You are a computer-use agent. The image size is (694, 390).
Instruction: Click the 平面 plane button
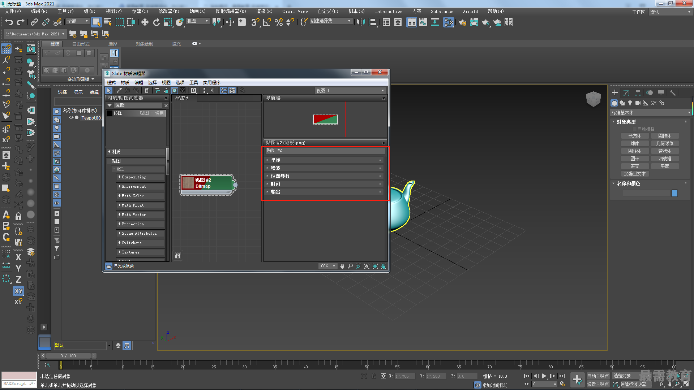pyautogui.click(x=665, y=166)
